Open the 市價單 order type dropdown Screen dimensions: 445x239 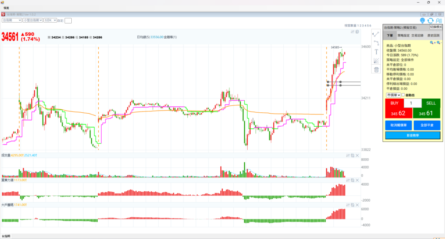tap(393, 95)
